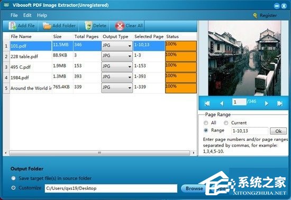
Task: Click the scrollbar left arrow
Action: click(x=6, y=153)
